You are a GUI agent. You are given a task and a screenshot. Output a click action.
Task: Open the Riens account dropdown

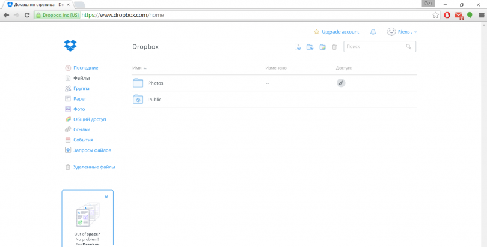(403, 32)
